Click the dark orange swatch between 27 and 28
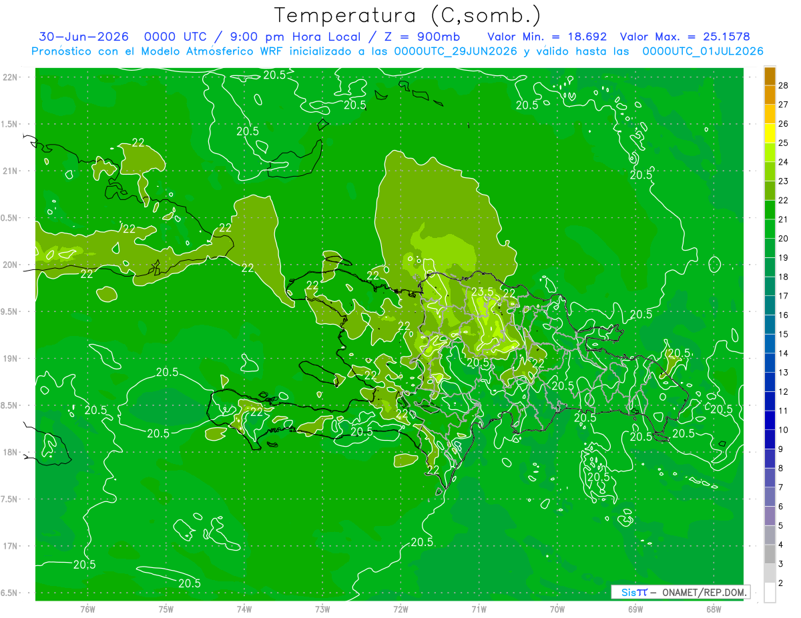801x618 pixels. [x=770, y=95]
